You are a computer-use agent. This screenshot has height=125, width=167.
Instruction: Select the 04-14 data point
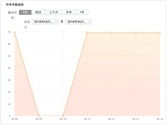click(x=160, y=33)
